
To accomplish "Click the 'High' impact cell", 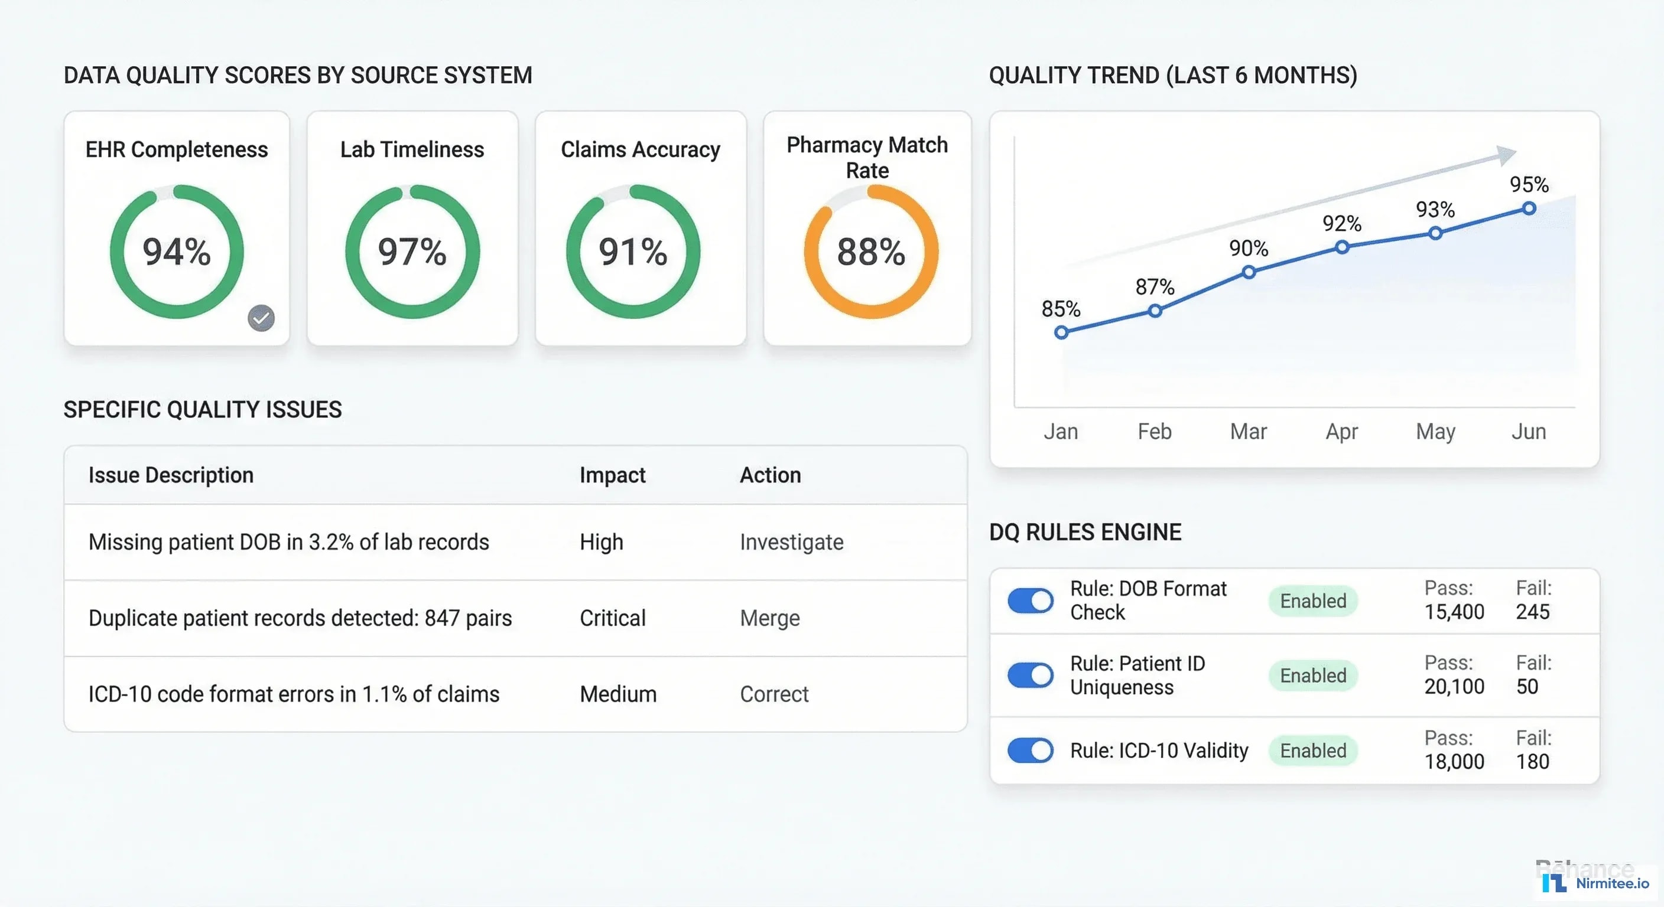I will [x=602, y=542].
